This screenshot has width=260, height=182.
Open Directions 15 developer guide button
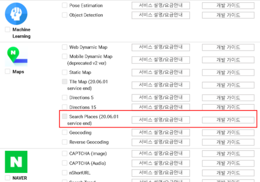[x=228, y=107]
